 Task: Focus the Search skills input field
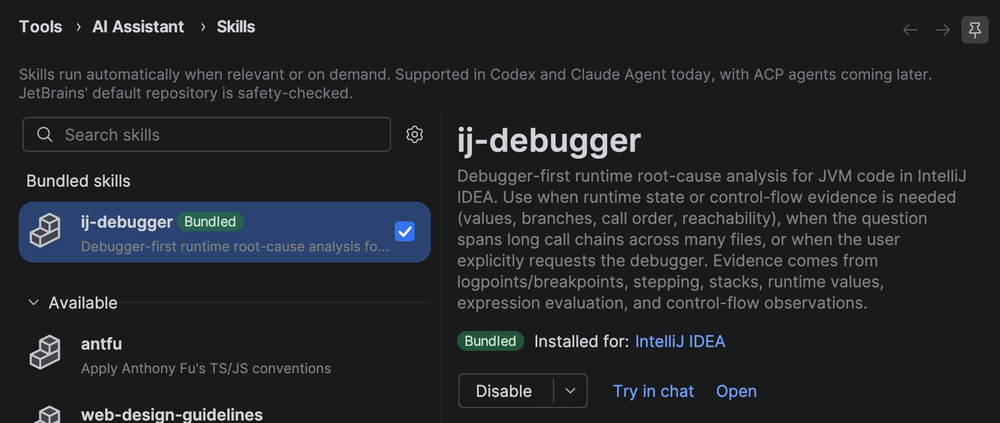click(207, 134)
